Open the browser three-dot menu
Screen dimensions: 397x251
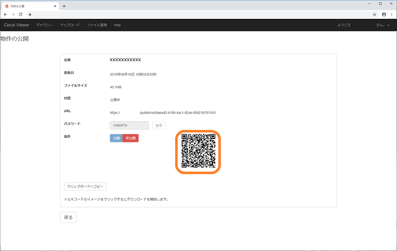(x=392, y=14)
